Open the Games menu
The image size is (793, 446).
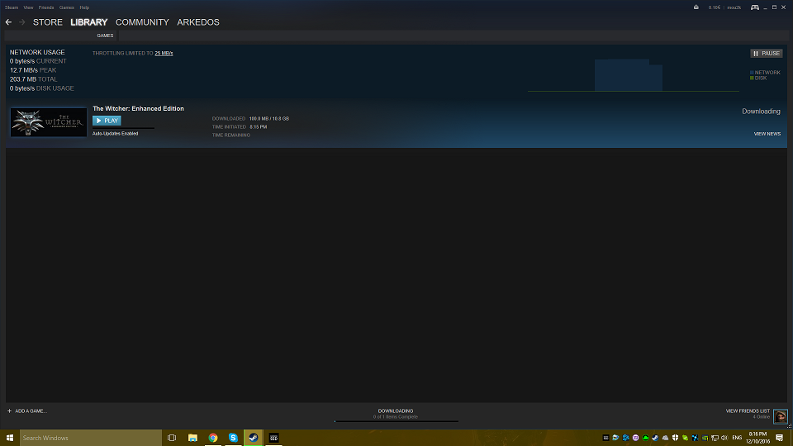pos(67,7)
